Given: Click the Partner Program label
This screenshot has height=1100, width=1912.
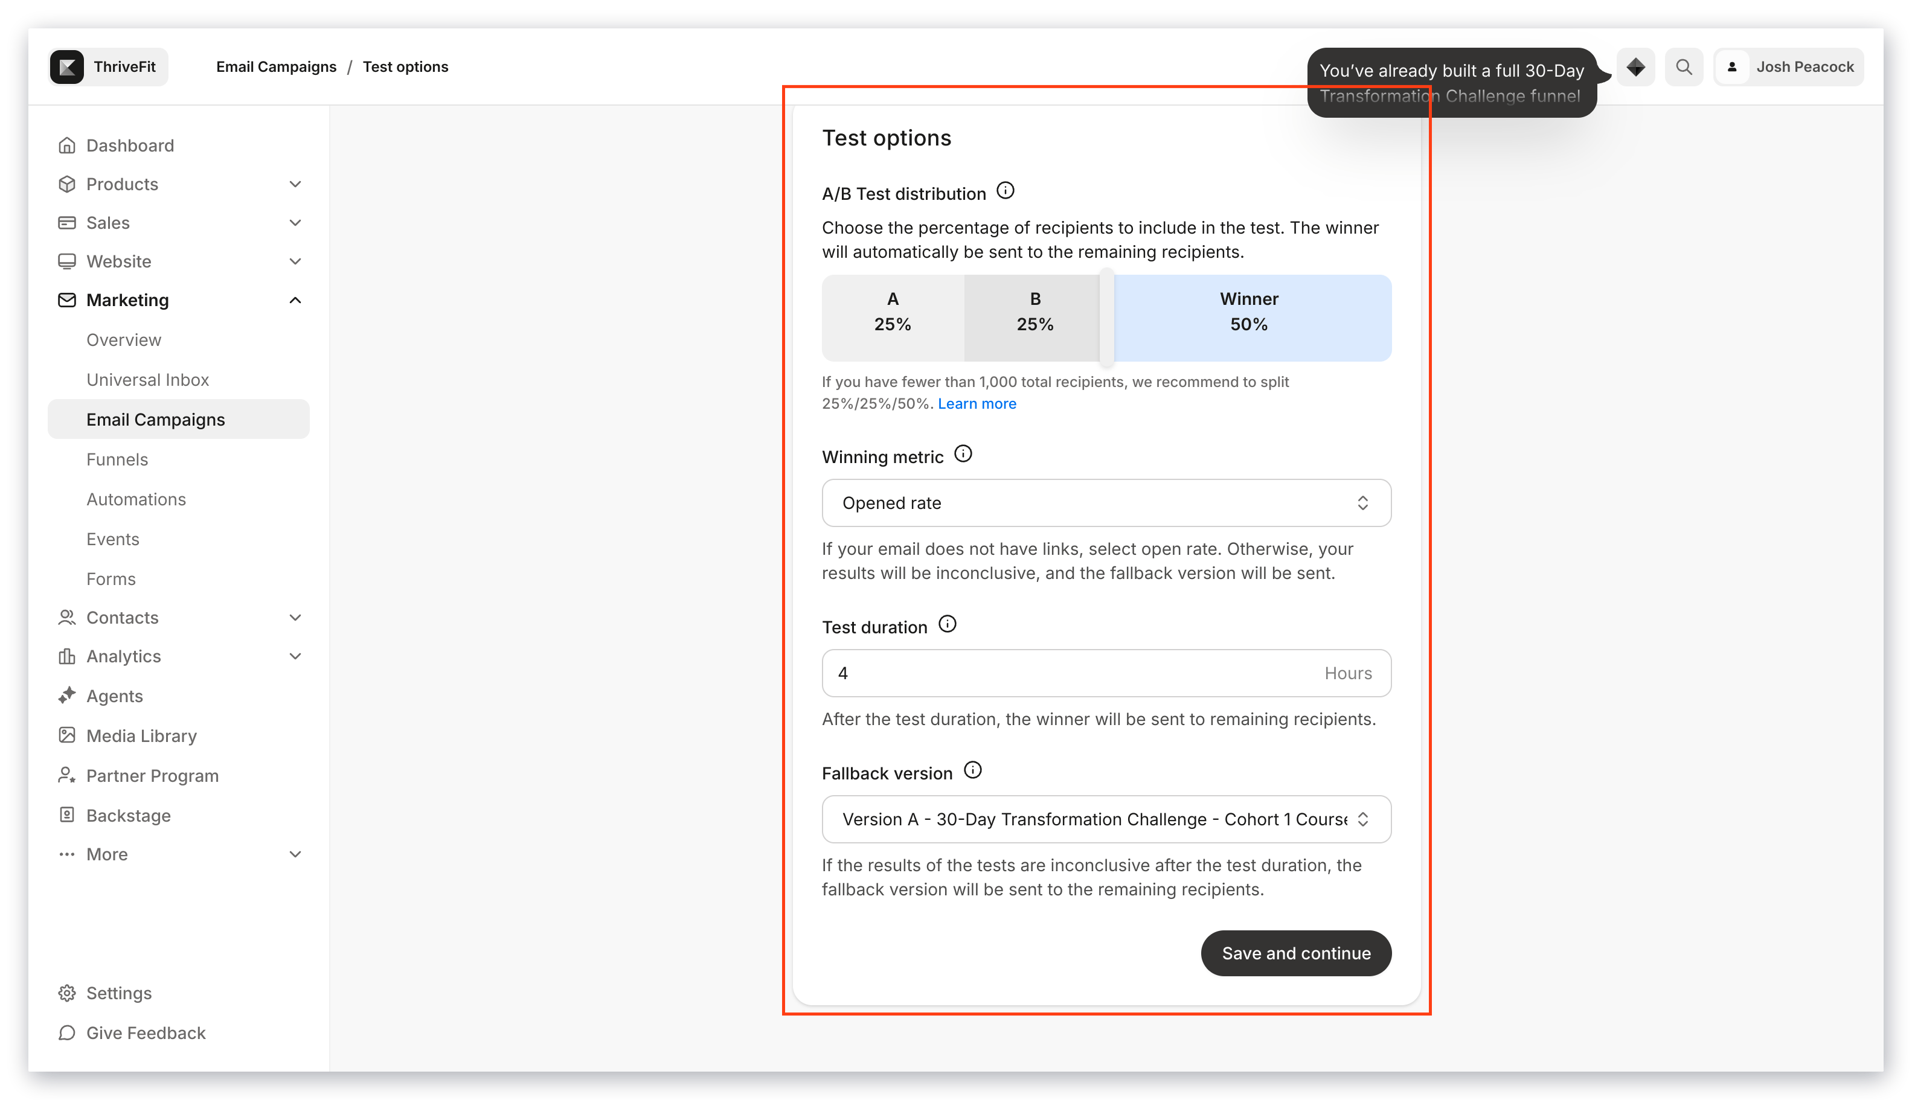Looking at the screenshot, I should (153, 776).
